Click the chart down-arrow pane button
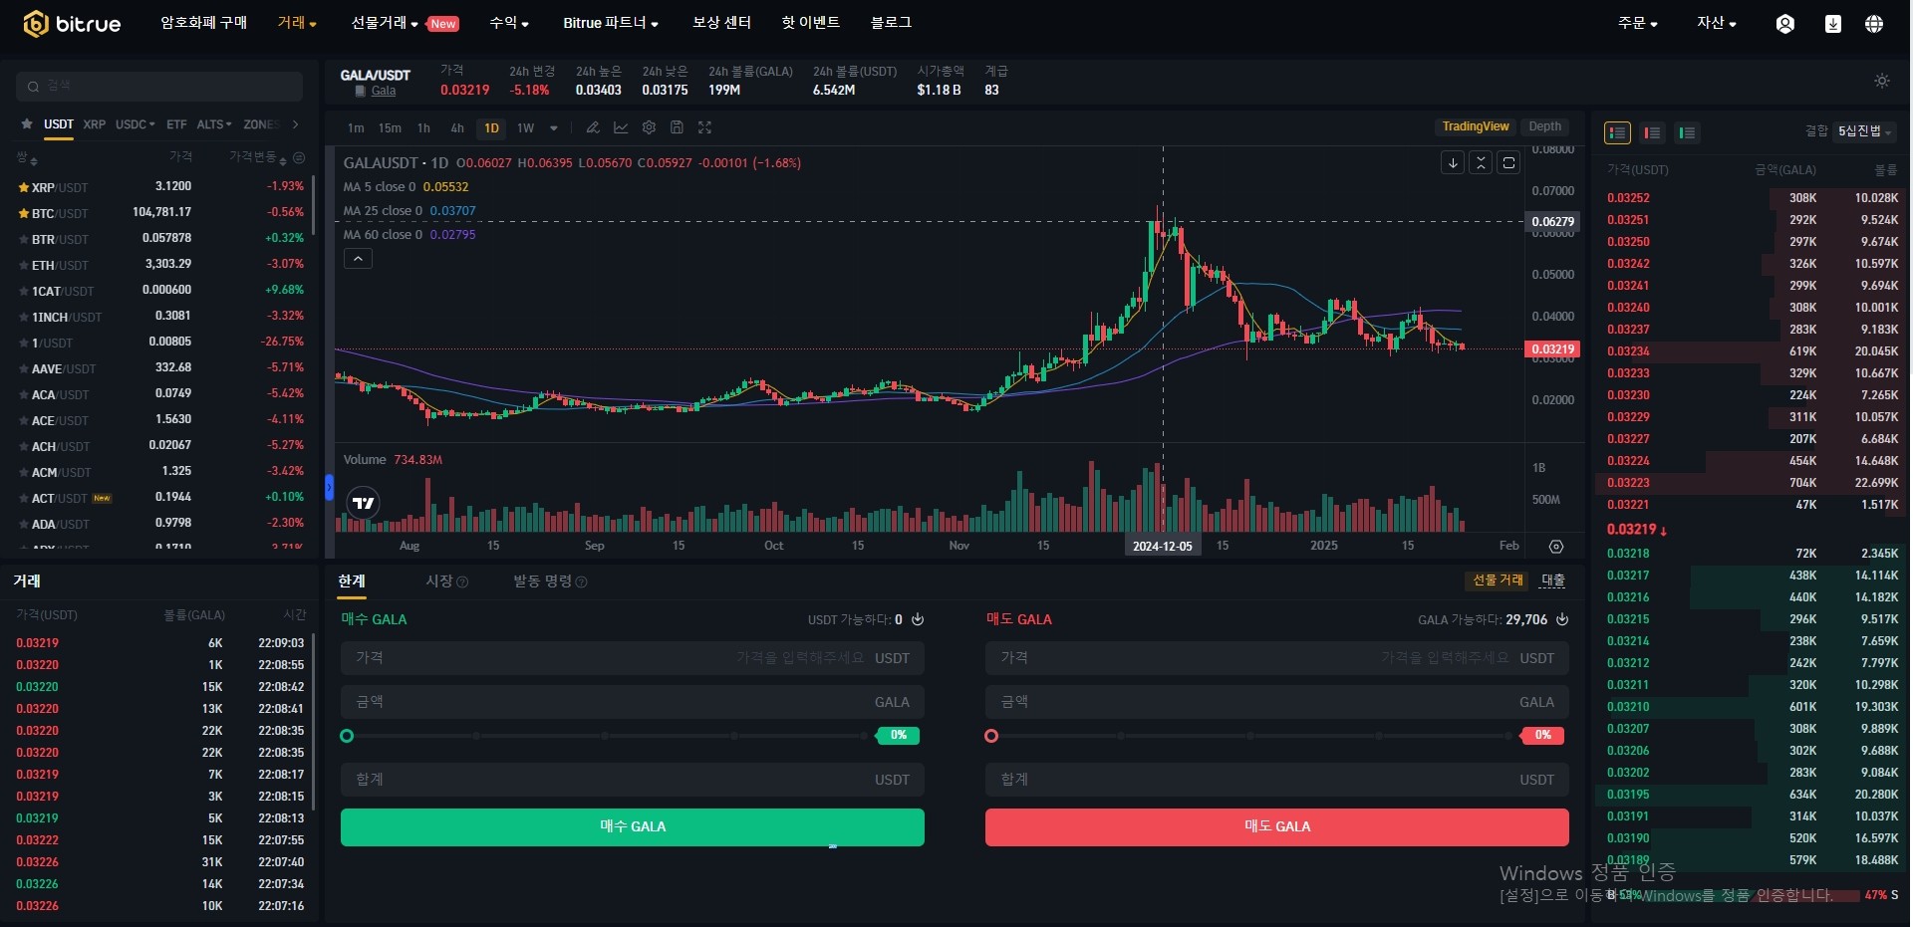This screenshot has width=1913, height=927. [x=1453, y=162]
